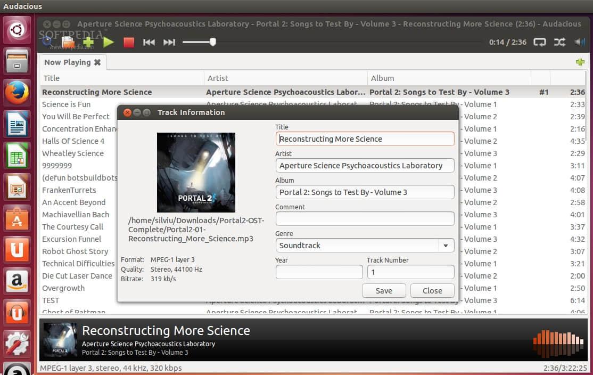Screen dimensions: 593x375
Task: Sort playlist by Artist column header
Action: [x=218, y=78]
